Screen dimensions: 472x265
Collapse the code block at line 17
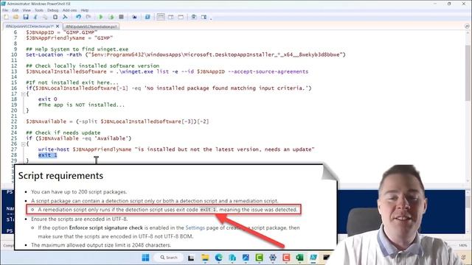(23, 93)
